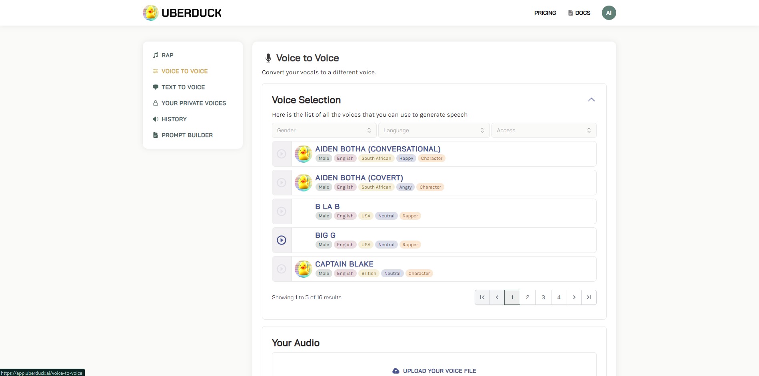Click the British tag on Captain Blake
The width and height of the screenshot is (759, 376).
pyautogui.click(x=369, y=273)
